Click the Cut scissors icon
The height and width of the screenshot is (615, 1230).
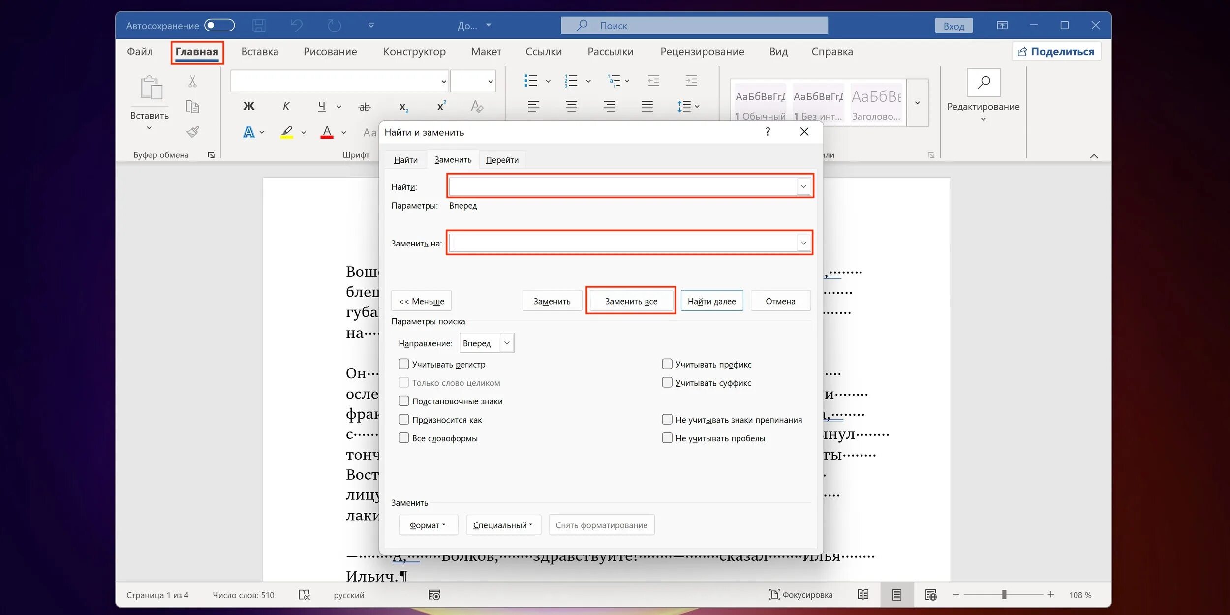(x=192, y=81)
